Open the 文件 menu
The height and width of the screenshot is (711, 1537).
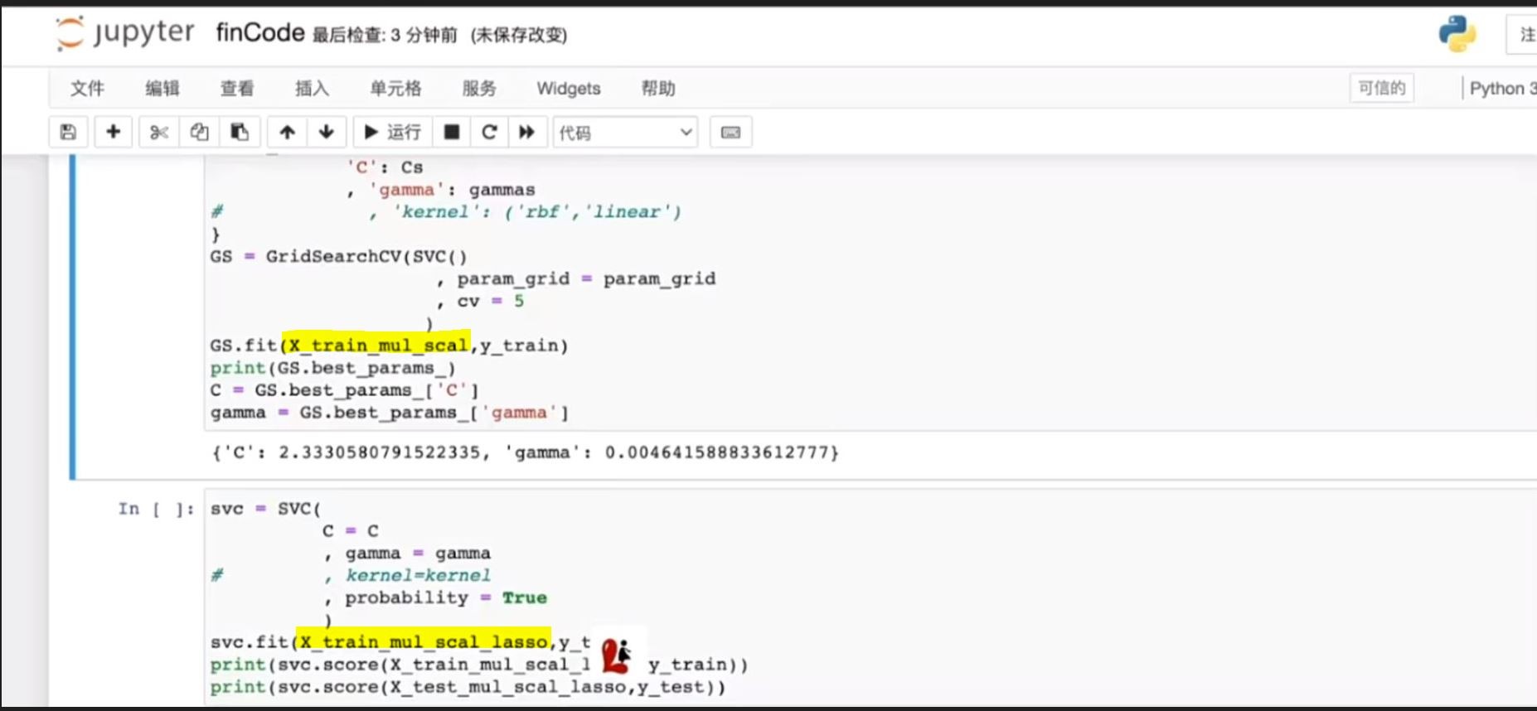click(87, 89)
